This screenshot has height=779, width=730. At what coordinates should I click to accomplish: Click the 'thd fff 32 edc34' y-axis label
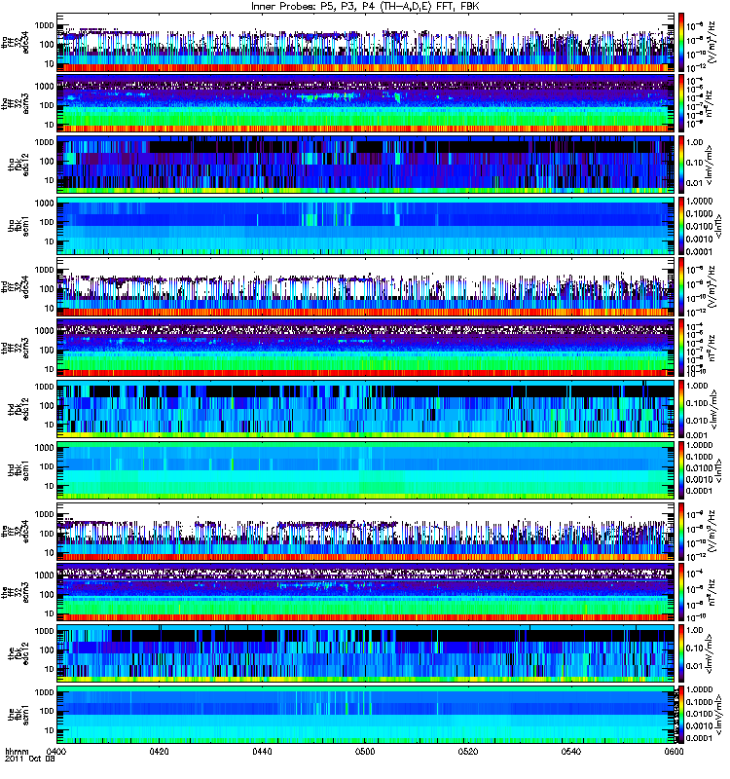[x=16, y=286]
